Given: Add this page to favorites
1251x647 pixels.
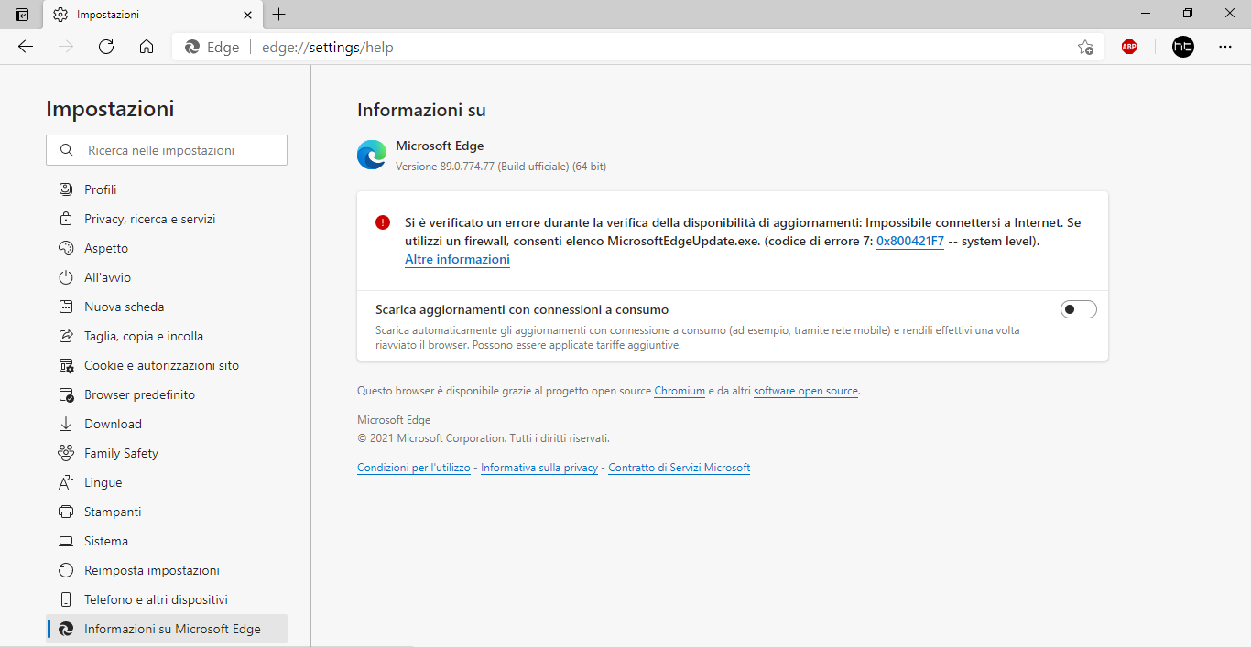Looking at the screenshot, I should coord(1085,47).
